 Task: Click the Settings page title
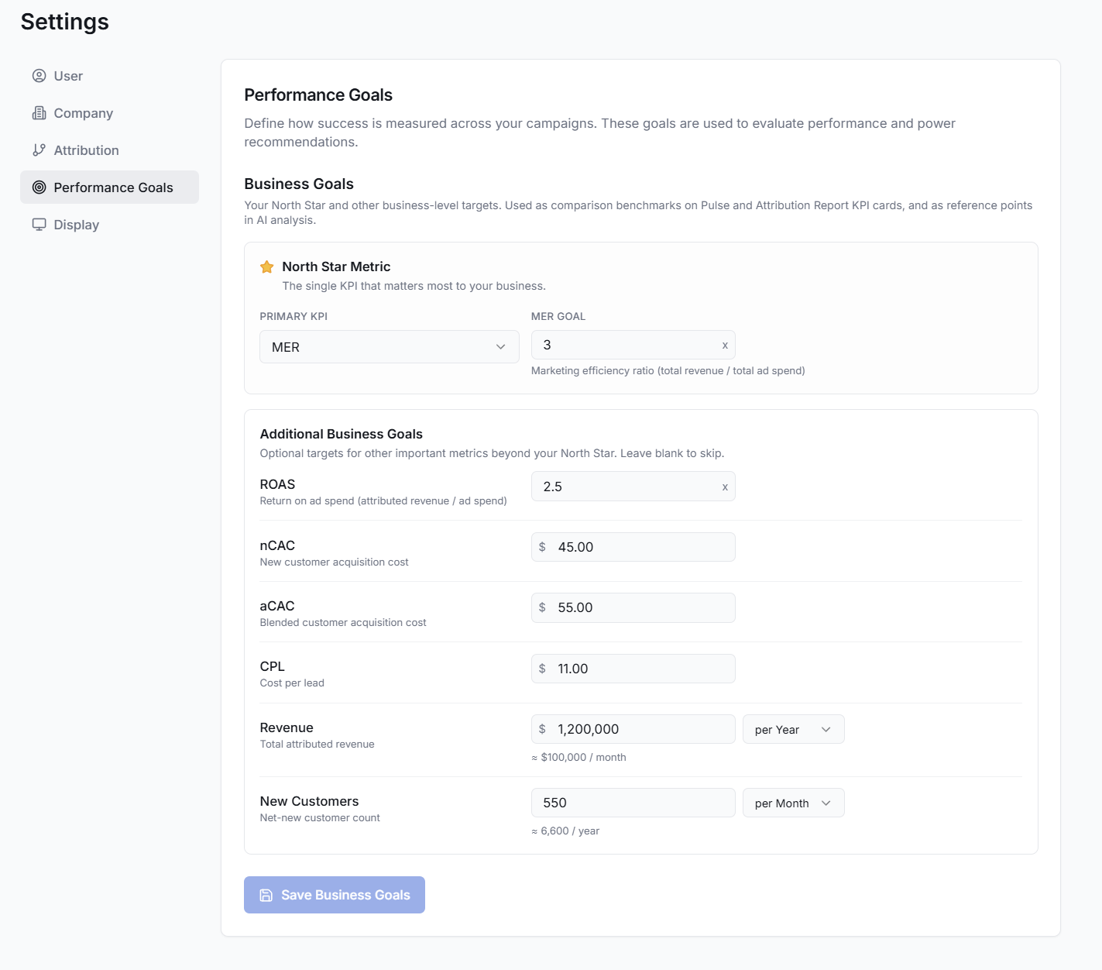coord(65,22)
